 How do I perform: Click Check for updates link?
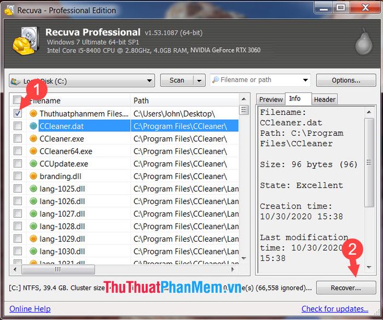tap(335, 309)
